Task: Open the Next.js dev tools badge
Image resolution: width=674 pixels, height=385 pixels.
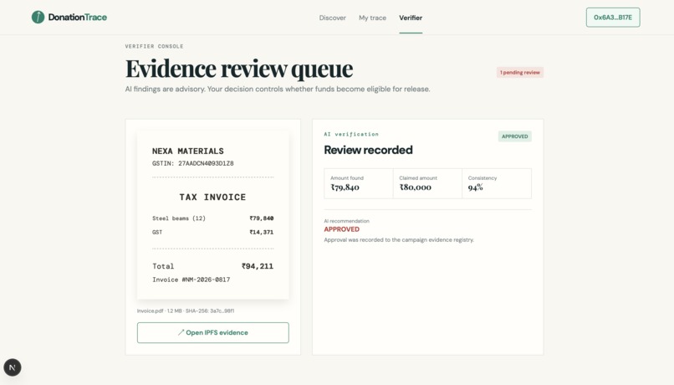Action: [x=13, y=367]
